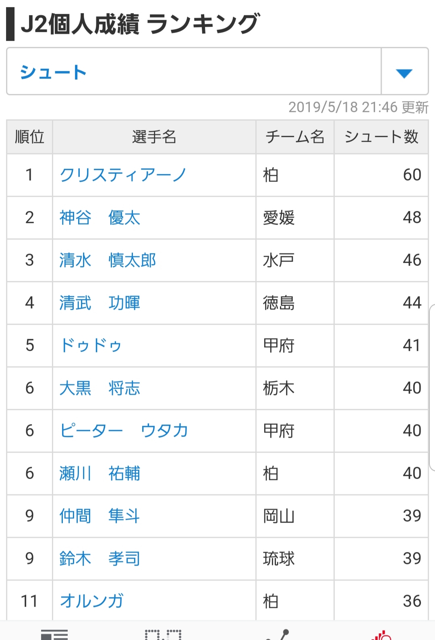Screen dimensions: 435x640
Task: Open the red chart icon in bottom bar
Action: 381,634
